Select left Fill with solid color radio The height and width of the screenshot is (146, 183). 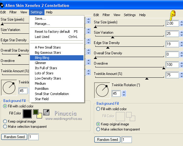[x=5, y=106]
